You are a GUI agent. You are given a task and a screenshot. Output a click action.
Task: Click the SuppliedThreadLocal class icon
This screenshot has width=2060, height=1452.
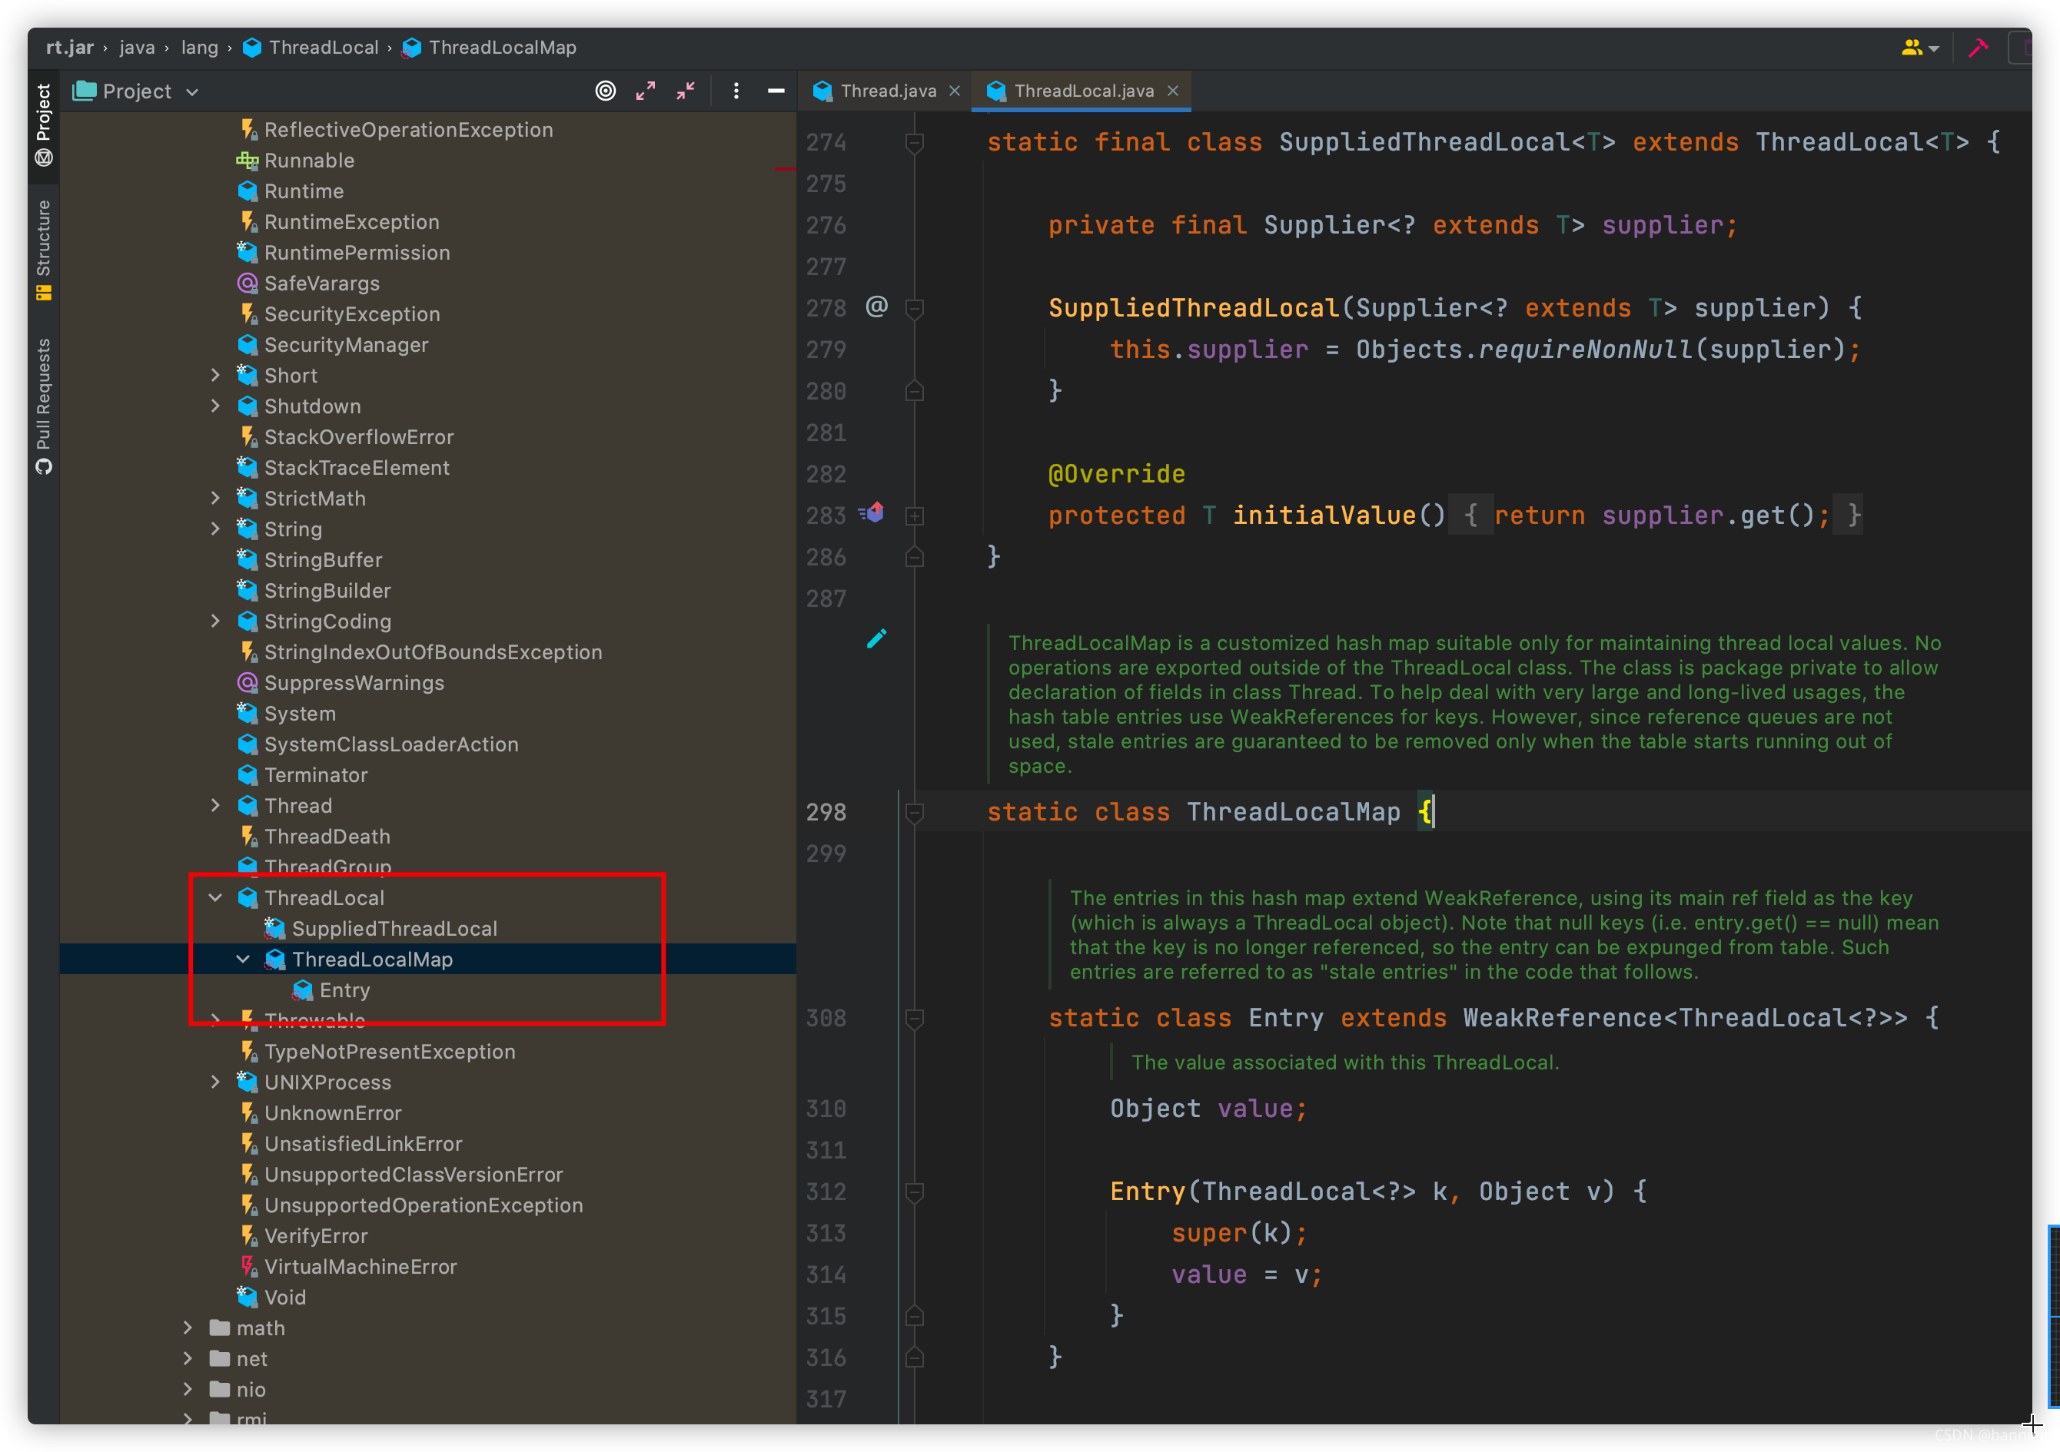[274, 928]
